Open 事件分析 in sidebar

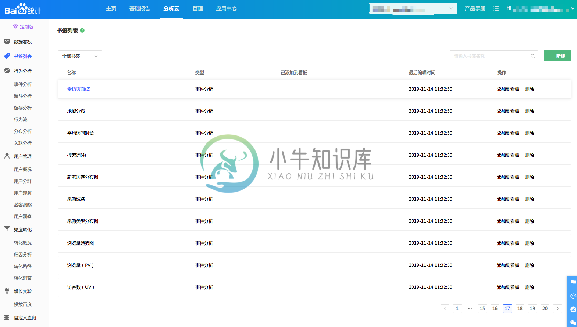point(23,84)
